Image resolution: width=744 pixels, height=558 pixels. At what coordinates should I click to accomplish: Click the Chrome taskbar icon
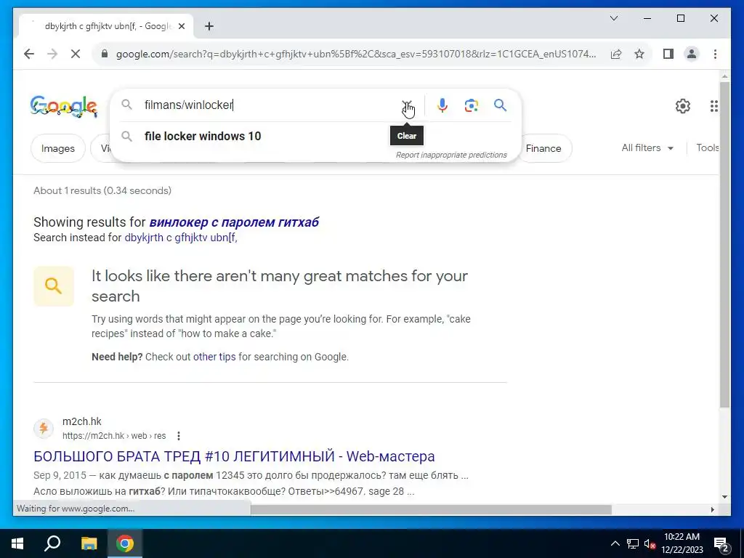pyautogui.click(x=125, y=543)
